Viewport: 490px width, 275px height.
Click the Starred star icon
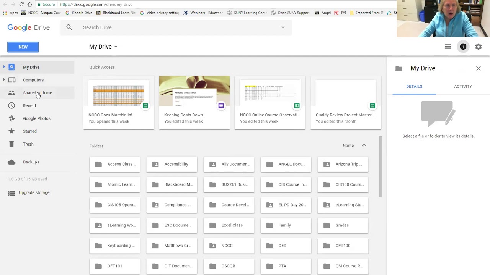(x=11, y=131)
